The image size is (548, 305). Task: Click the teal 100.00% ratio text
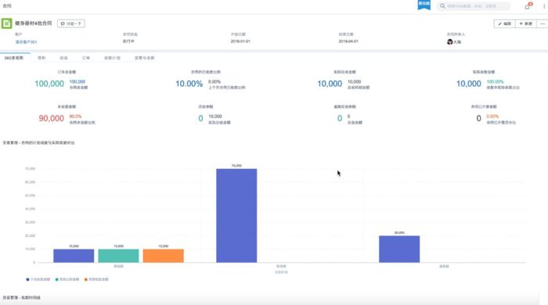coord(496,81)
